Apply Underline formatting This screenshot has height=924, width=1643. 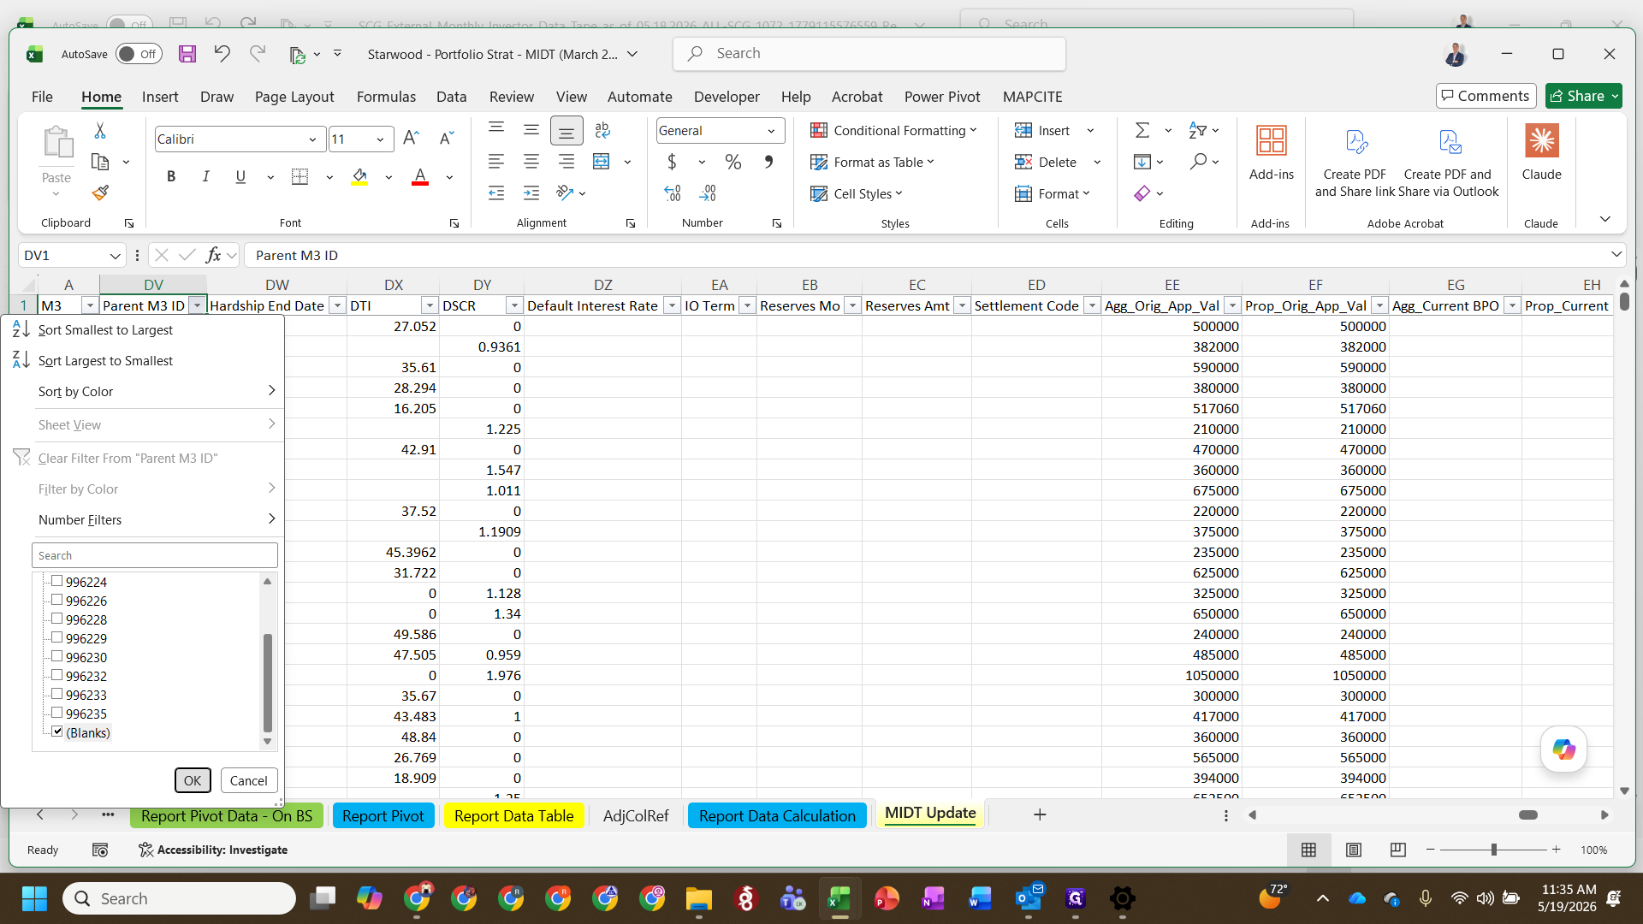coord(240,176)
